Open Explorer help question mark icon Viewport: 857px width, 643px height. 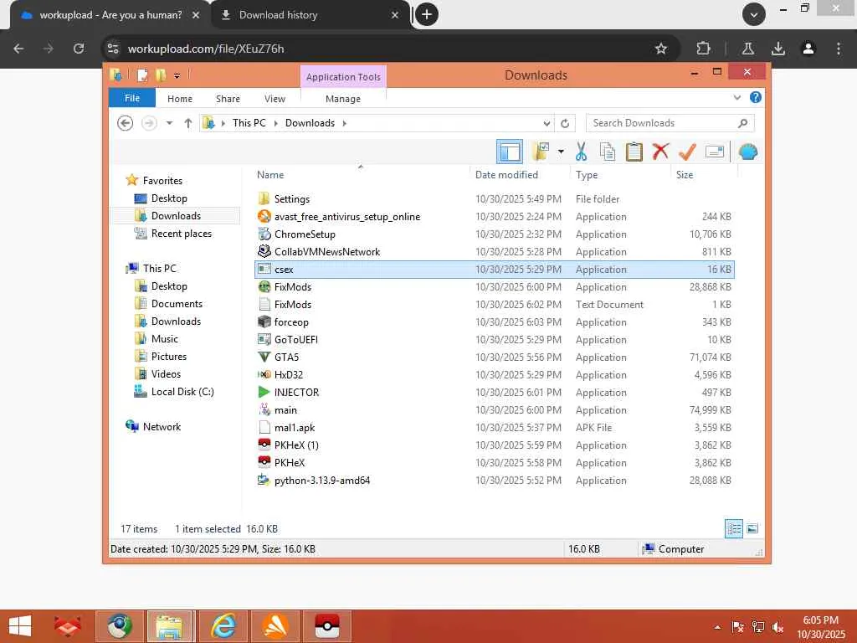click(x=756, y=97)
